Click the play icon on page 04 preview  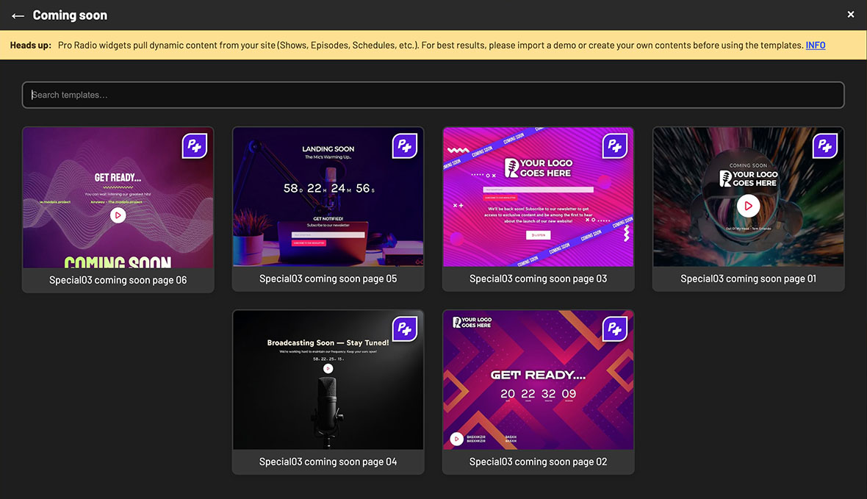[328, 368]
